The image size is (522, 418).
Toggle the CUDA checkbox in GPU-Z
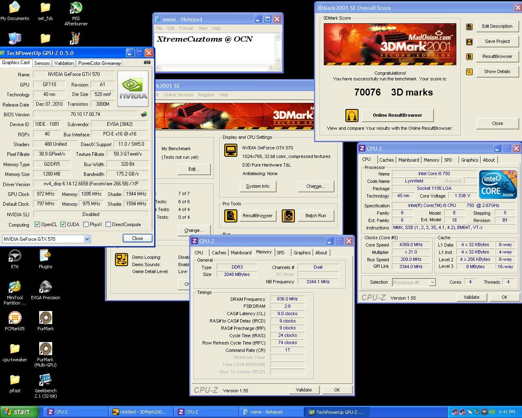[63, 224]
